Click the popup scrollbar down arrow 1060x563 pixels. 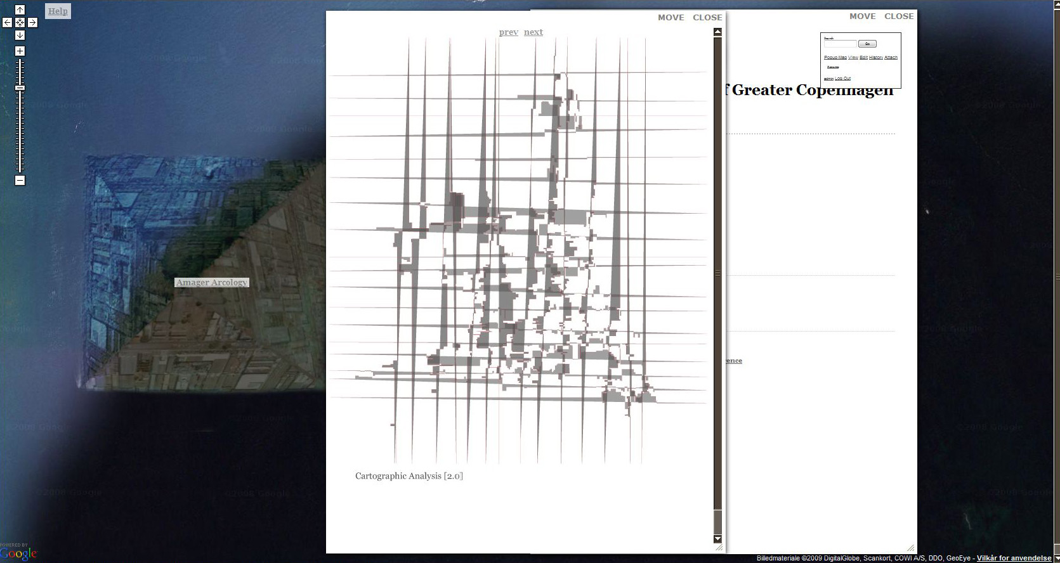tap(717, 539)
